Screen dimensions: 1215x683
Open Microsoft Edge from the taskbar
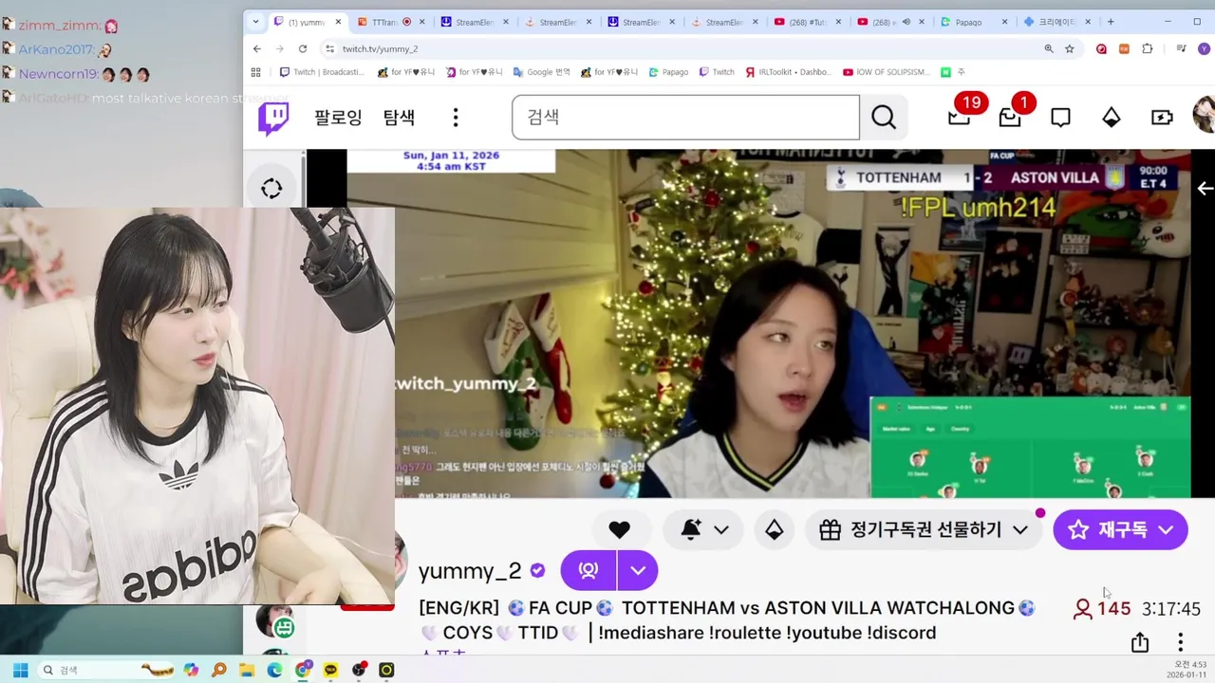point(274,670)
